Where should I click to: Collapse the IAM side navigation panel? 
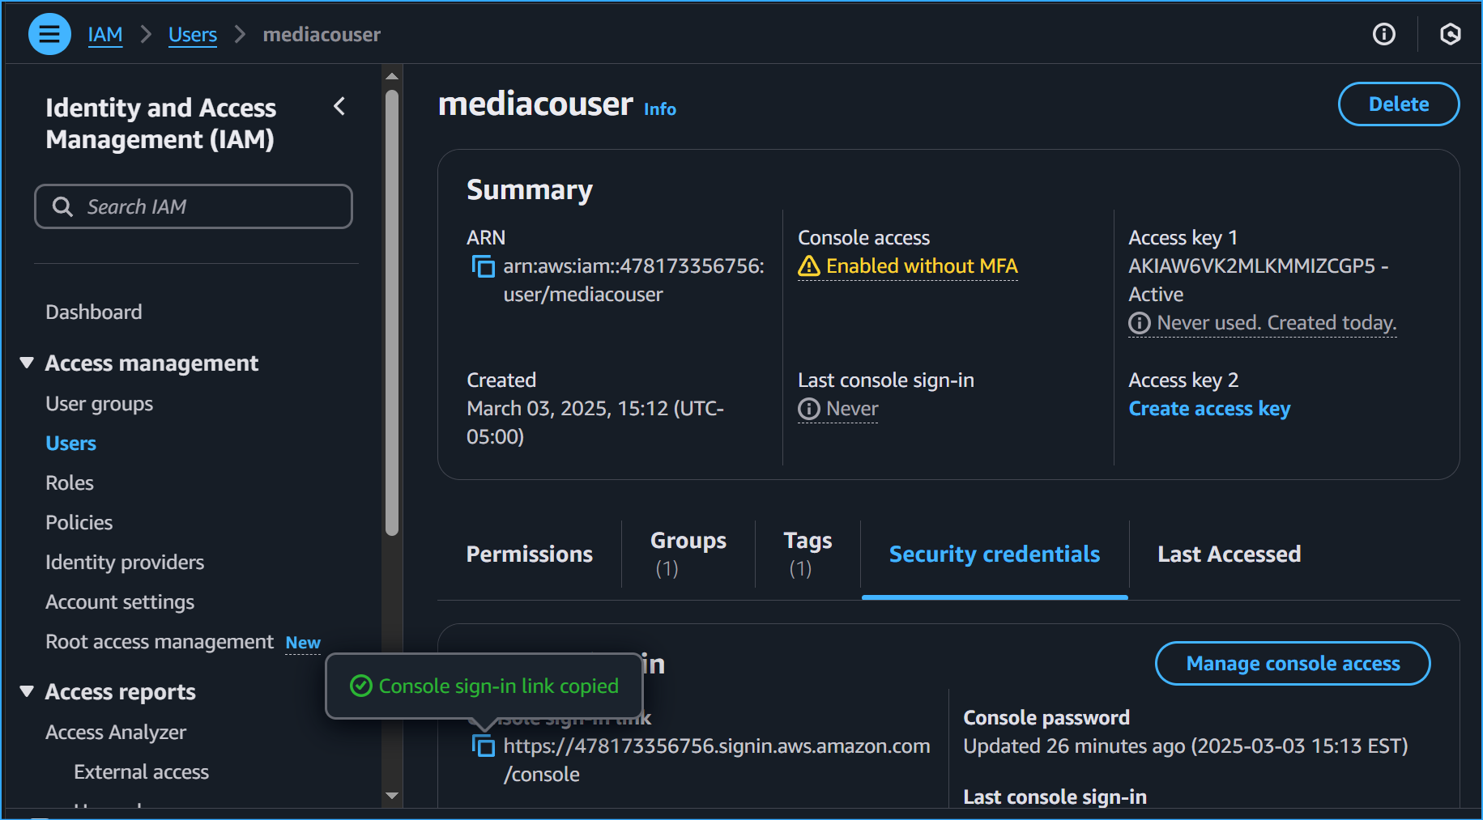(x=339, y=107)
